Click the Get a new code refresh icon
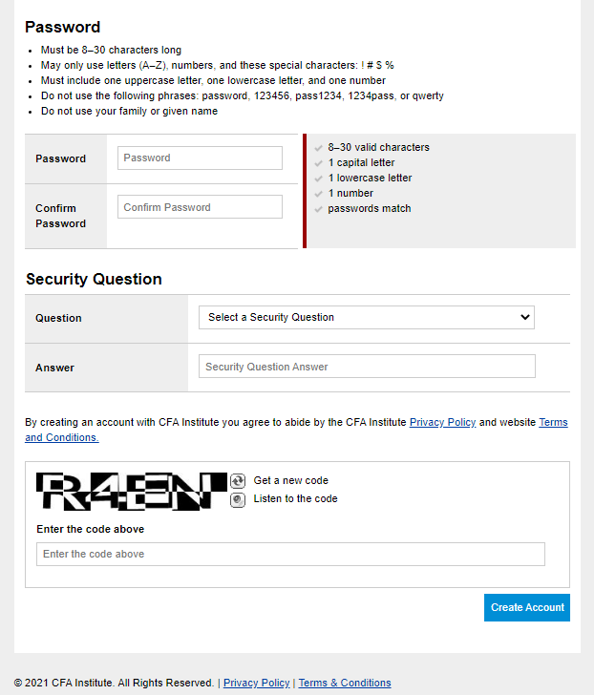594x695 pixels. (238, 481)
